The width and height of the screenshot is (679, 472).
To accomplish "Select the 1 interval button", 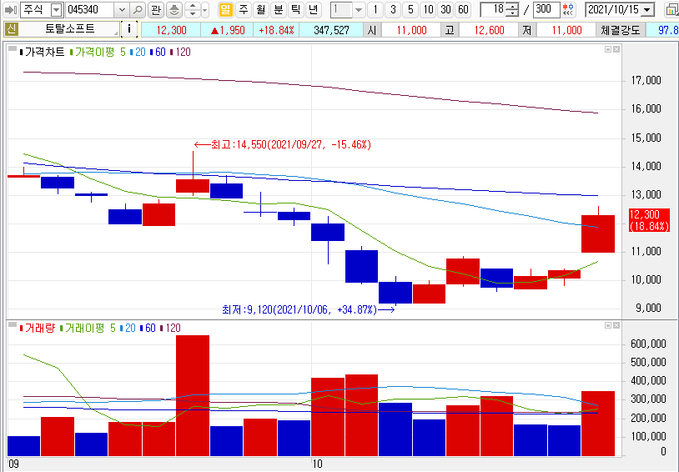I will [x=375, y=9].
